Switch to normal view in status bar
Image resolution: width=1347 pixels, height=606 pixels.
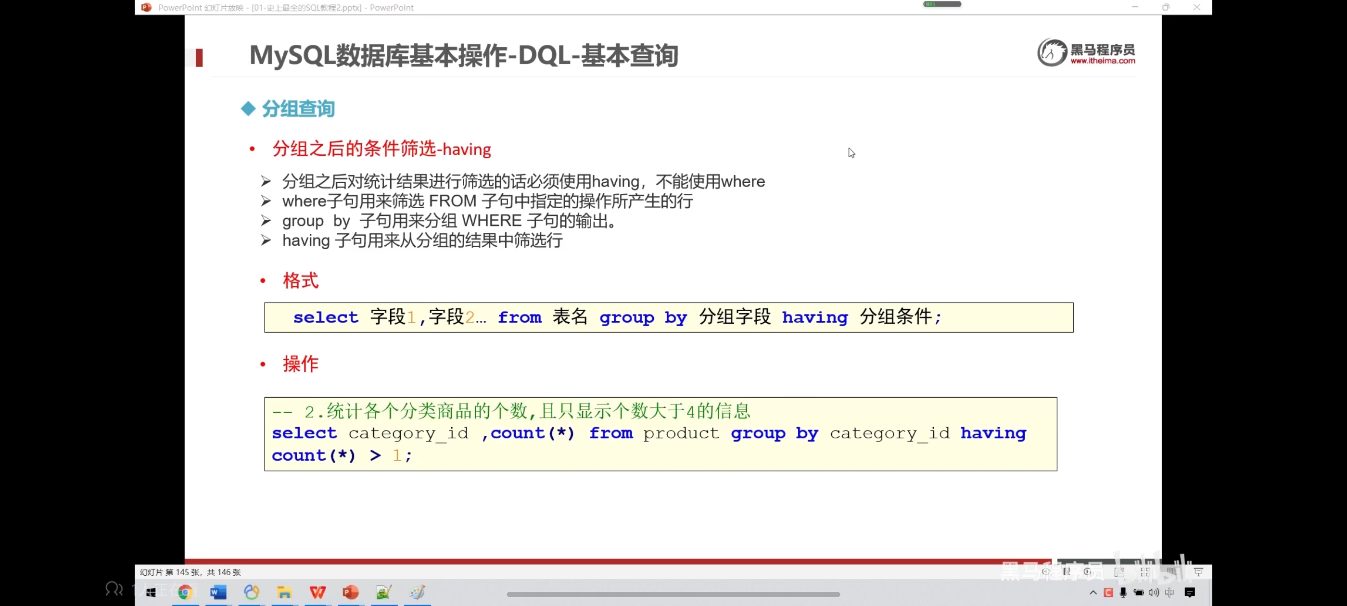(1119, 572)
